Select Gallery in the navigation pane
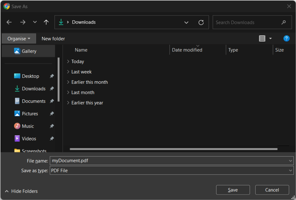Screen dimensions: 296x200 28,51
